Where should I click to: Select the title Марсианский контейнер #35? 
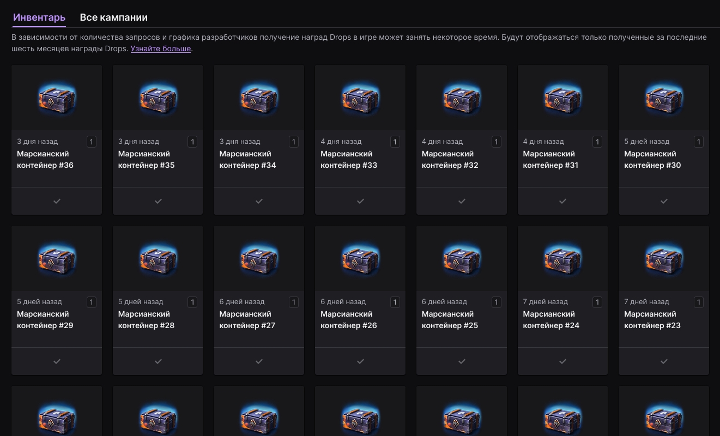point(147,160)
